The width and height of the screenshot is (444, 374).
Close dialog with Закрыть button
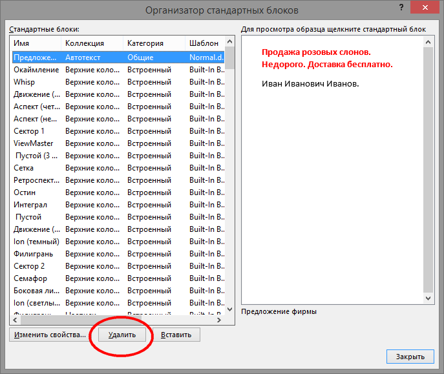click(x=410, y=357)
